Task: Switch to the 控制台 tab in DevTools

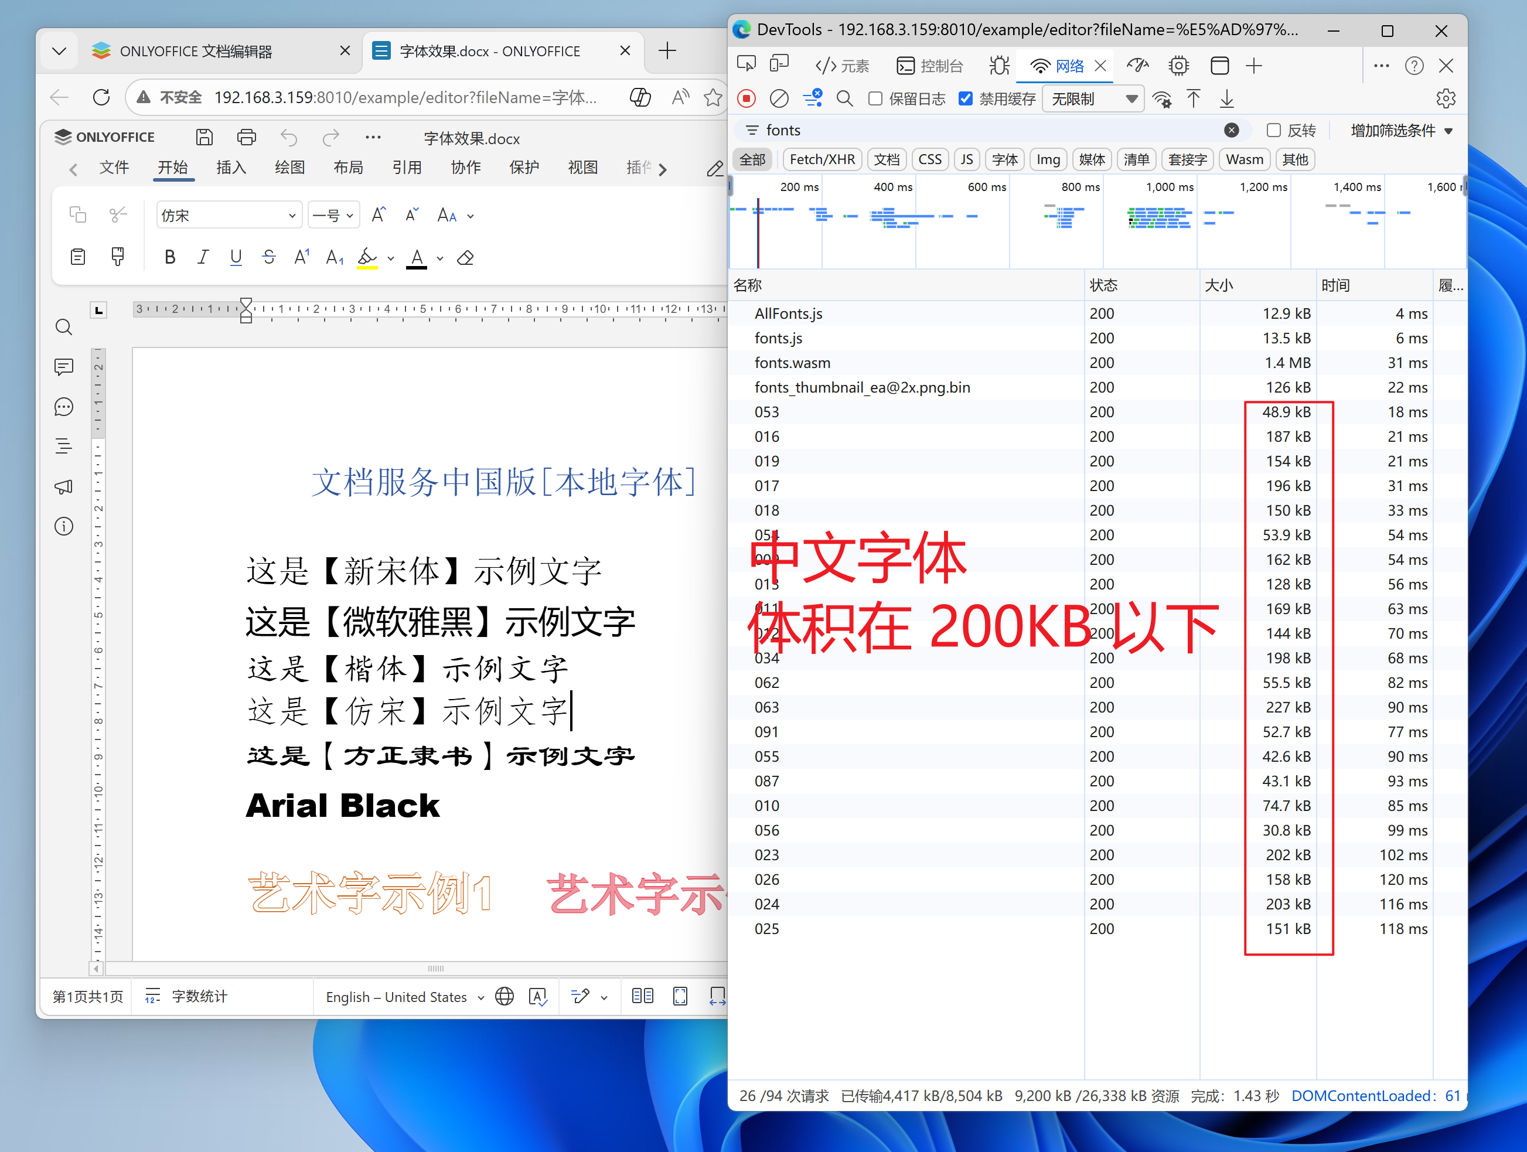Action: coord(930,65)
